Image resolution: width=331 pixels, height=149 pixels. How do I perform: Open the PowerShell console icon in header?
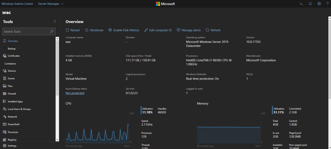301,4
